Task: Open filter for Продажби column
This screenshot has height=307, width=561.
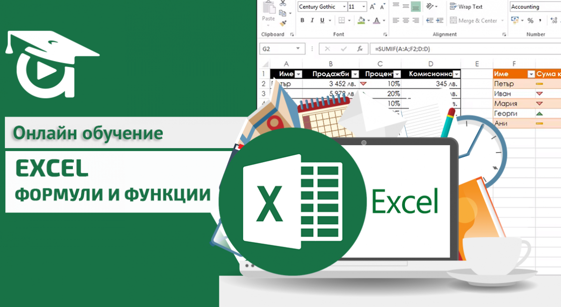Action: tap(355, 74)
